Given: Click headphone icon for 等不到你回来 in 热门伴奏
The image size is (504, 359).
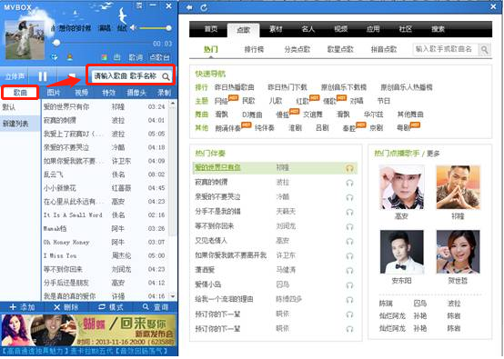Looking at the screenshot, I should click(x=349, y=226).
